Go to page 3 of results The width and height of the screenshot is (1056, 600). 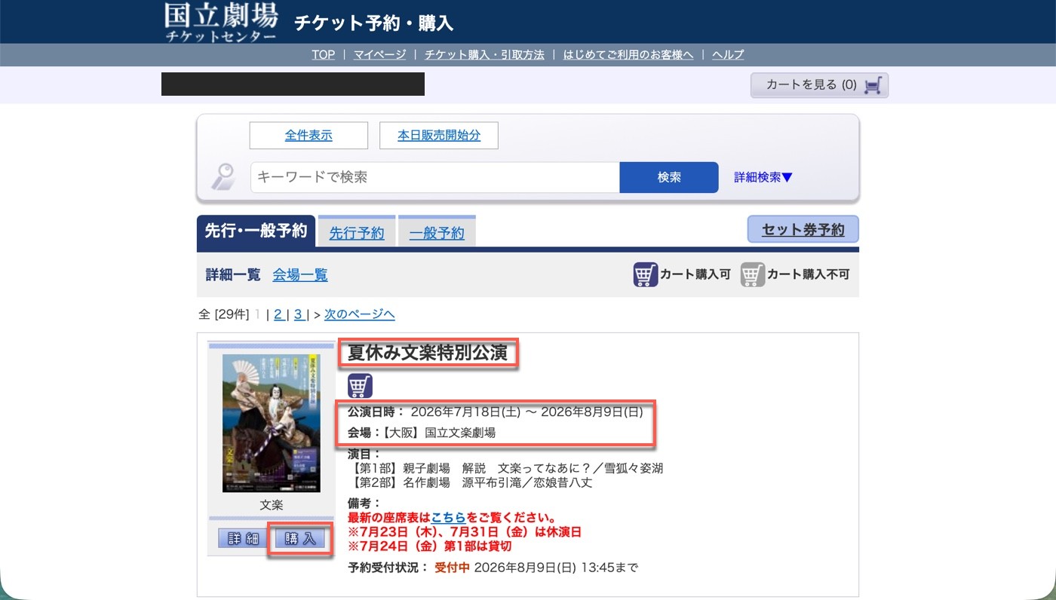point(299,314)
